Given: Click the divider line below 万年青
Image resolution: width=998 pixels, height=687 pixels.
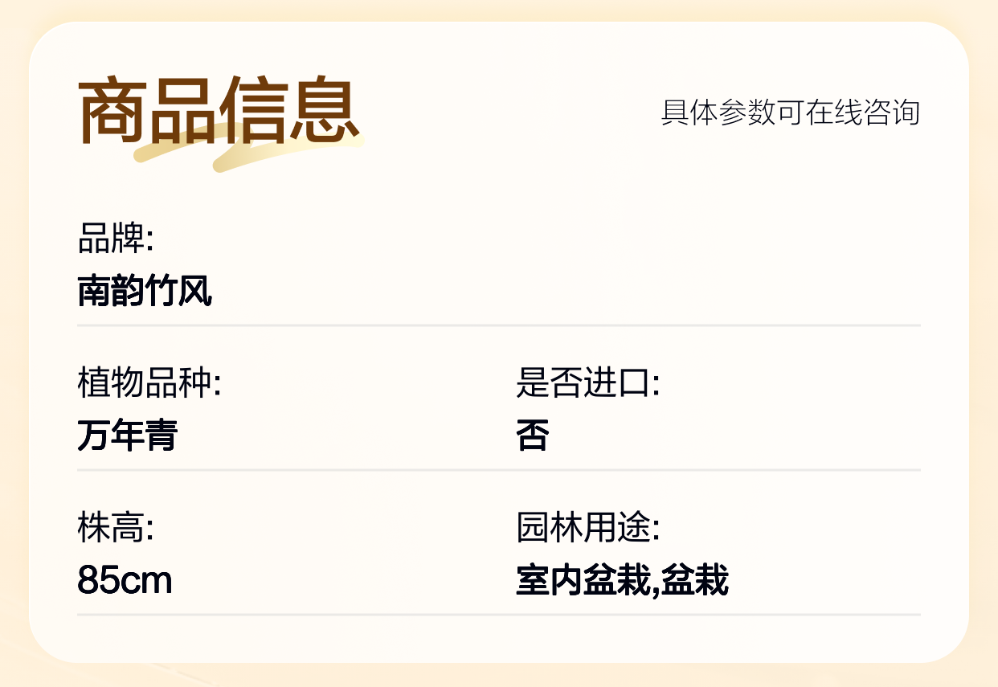Looking at the screenshot, I should click(498, 470).
